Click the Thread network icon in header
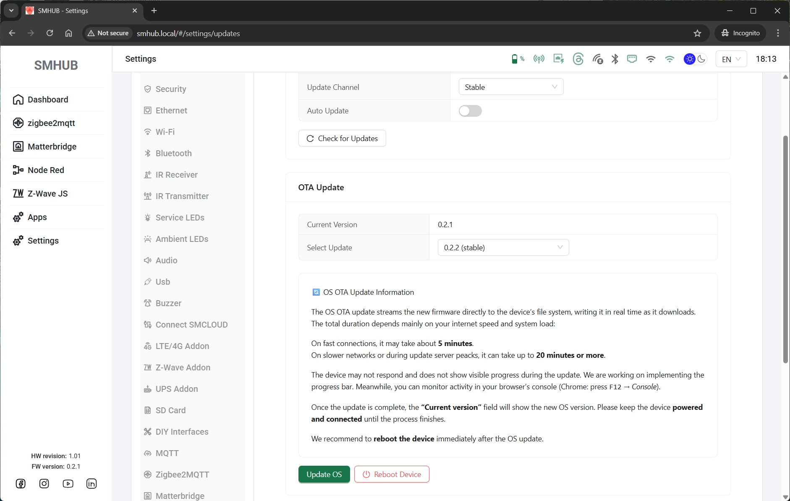Image resolution: width=790 pixels, height=501 pixels. (x=578, y=59)
